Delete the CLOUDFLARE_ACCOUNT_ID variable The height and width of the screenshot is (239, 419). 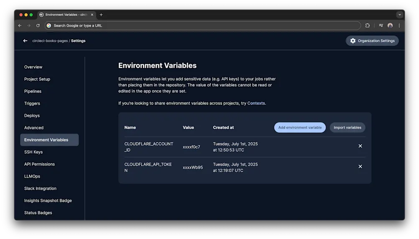360,146
